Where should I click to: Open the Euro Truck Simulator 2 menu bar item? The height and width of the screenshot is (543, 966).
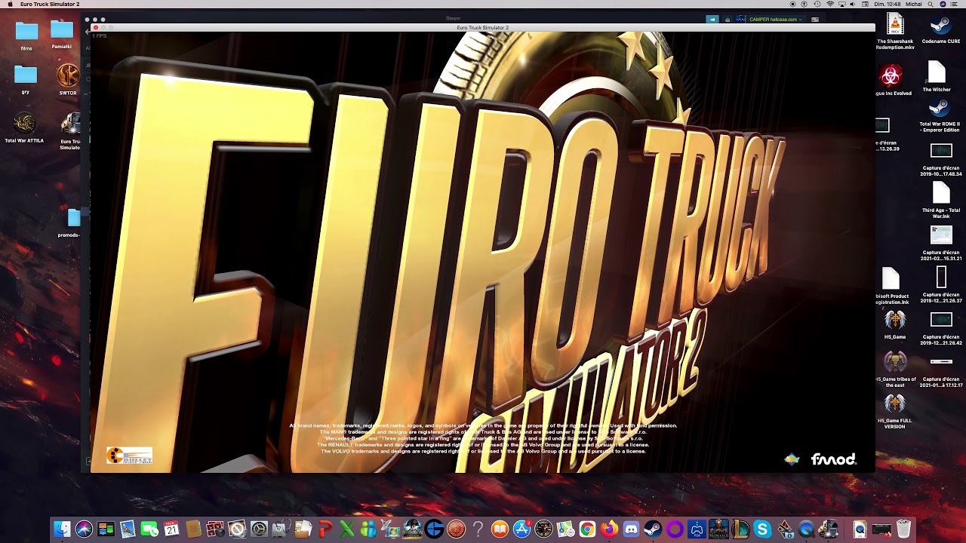point(50,5)
